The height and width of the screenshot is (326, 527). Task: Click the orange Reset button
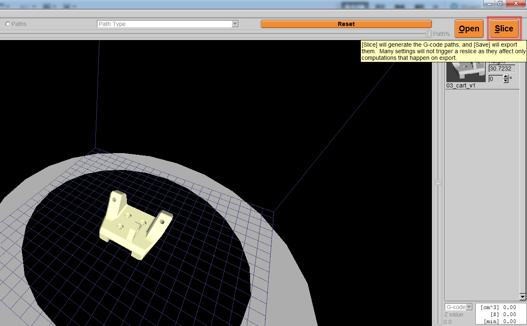click(346, 24)
